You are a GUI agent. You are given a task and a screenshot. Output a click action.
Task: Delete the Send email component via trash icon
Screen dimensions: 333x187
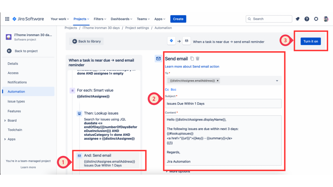click(x=197, y=58)
